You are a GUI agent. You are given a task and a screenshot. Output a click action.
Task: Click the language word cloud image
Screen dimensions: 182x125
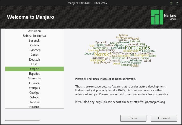120,50
